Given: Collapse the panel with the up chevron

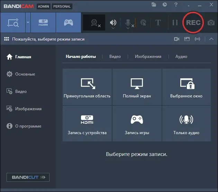Looking at the screenshot, I should point(211,39).
